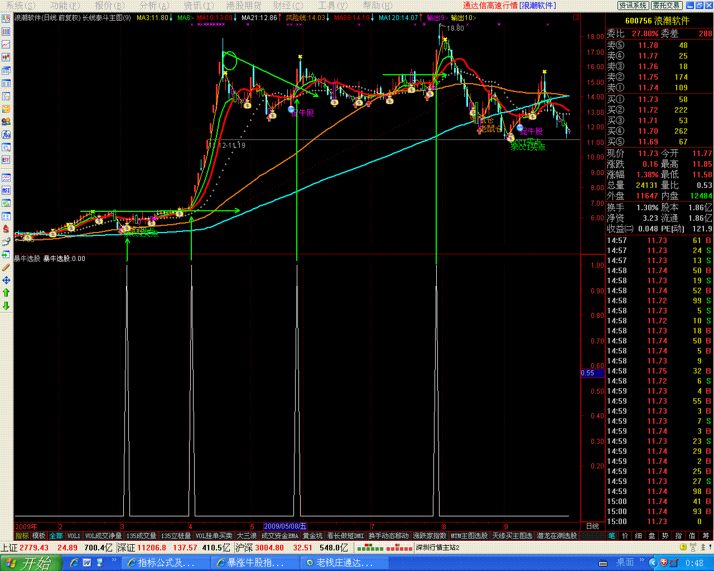Screen dimensions: 714x571
Task: Click the 卖⑤ price 11.78 row
Action: [659, 45]
